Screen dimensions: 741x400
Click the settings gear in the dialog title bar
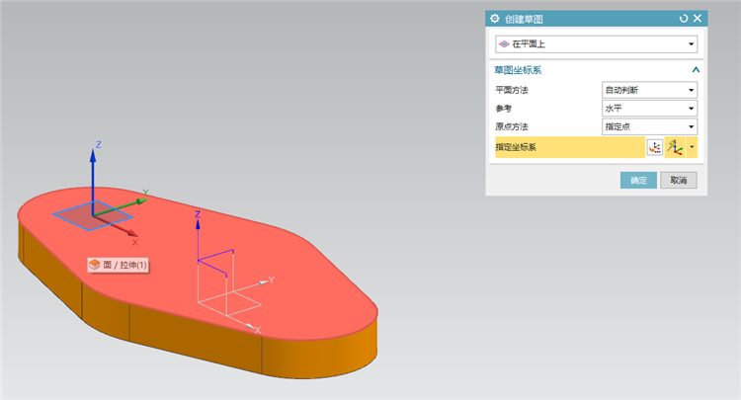tap(494, 19)
